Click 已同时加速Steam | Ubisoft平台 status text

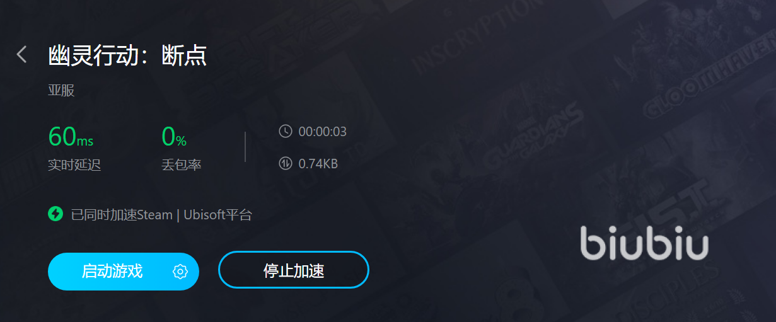point(161,214)
